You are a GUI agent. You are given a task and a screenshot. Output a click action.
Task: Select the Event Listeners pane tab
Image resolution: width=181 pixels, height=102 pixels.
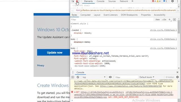pos(111,15)
